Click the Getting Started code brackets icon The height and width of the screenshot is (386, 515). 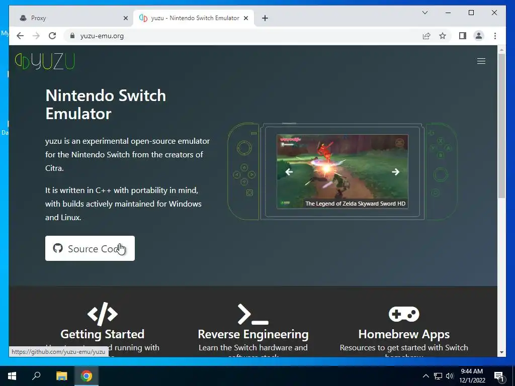103,314
